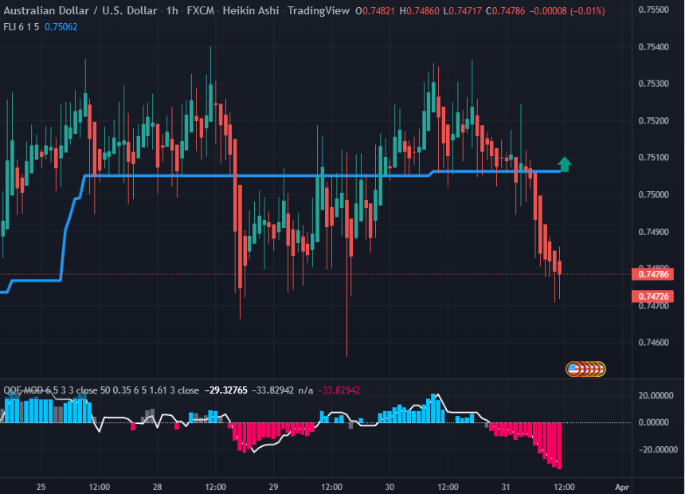The width and height of the screenshot is (685, 494).
Task: Click the red price label 0.74726
Action: point(653,296)
